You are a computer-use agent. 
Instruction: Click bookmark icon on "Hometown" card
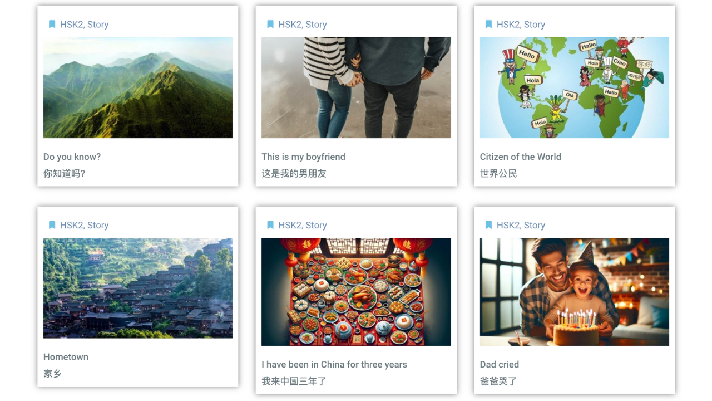click(x=52, y=225)
